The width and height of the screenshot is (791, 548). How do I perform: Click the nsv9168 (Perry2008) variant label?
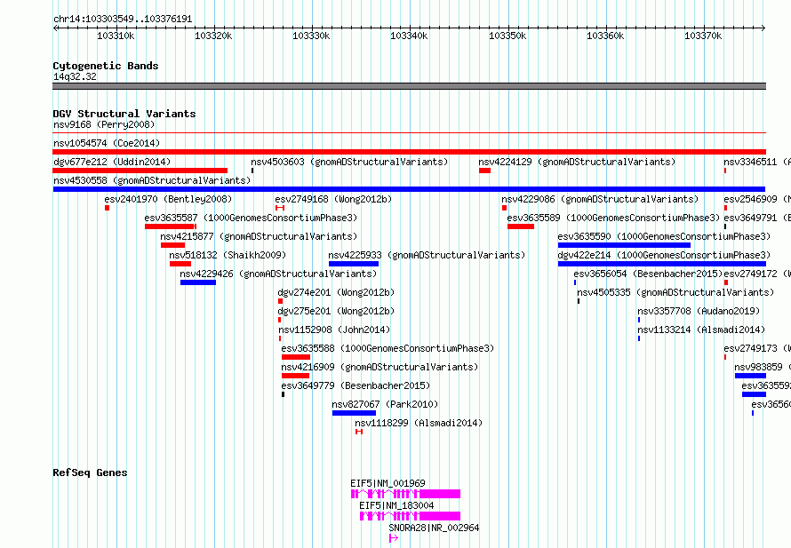pyautogui.click(x=104, y=124)
